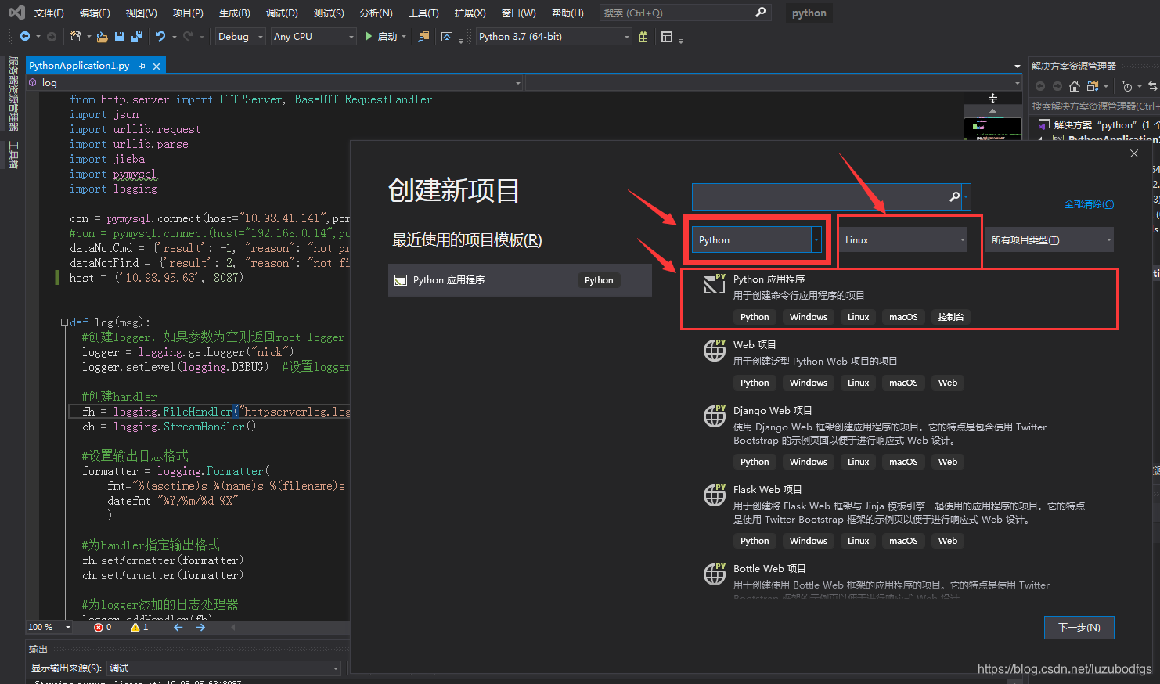This screenshot has width=1160, height=684.
Task: Click the editor split window handle icon
Action: 992,99
